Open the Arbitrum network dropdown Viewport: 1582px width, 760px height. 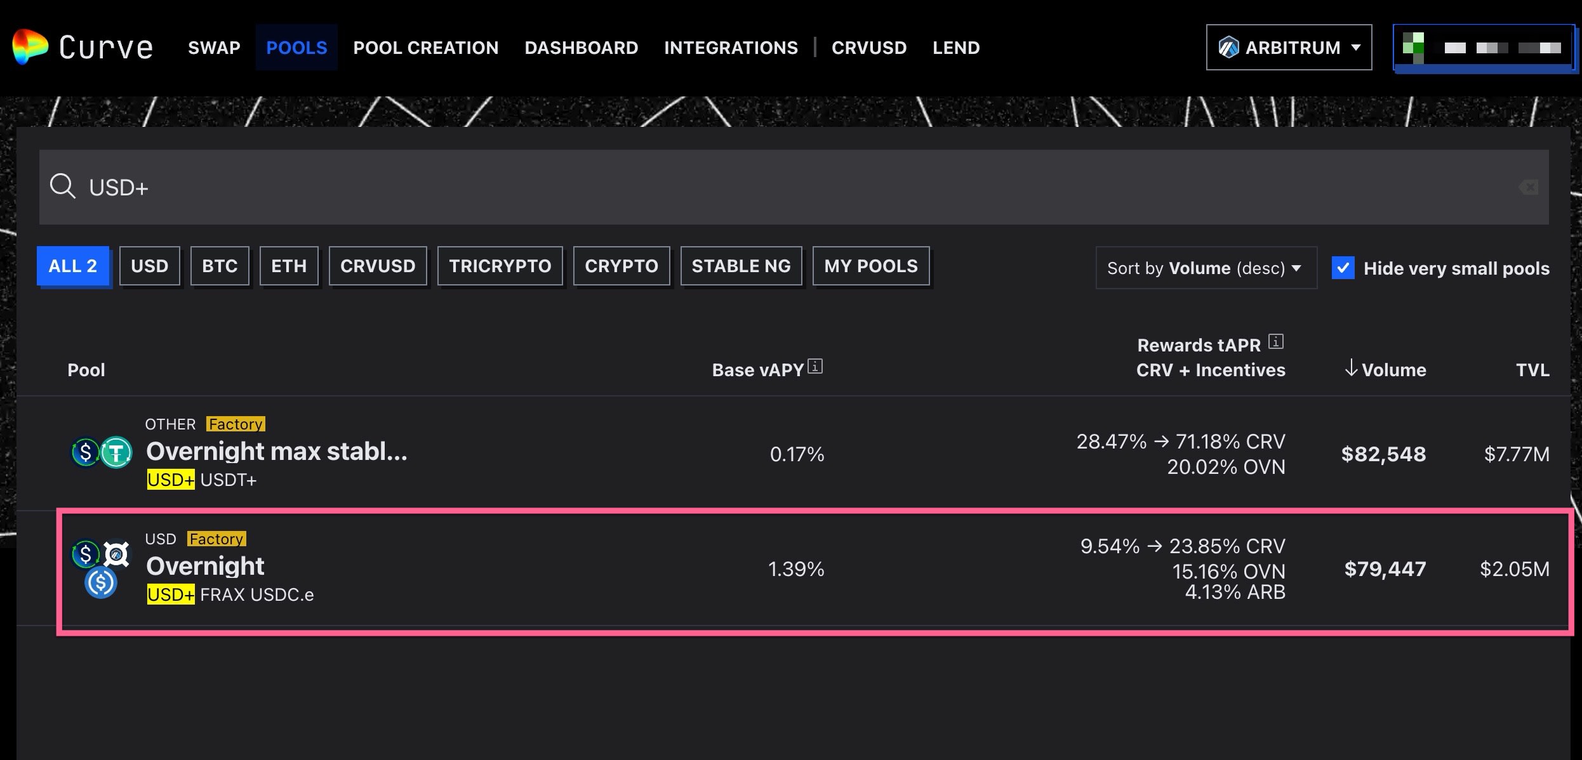coord(1289,48)
